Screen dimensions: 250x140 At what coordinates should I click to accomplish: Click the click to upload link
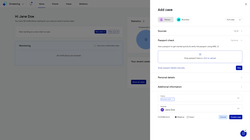pos(209,58)
